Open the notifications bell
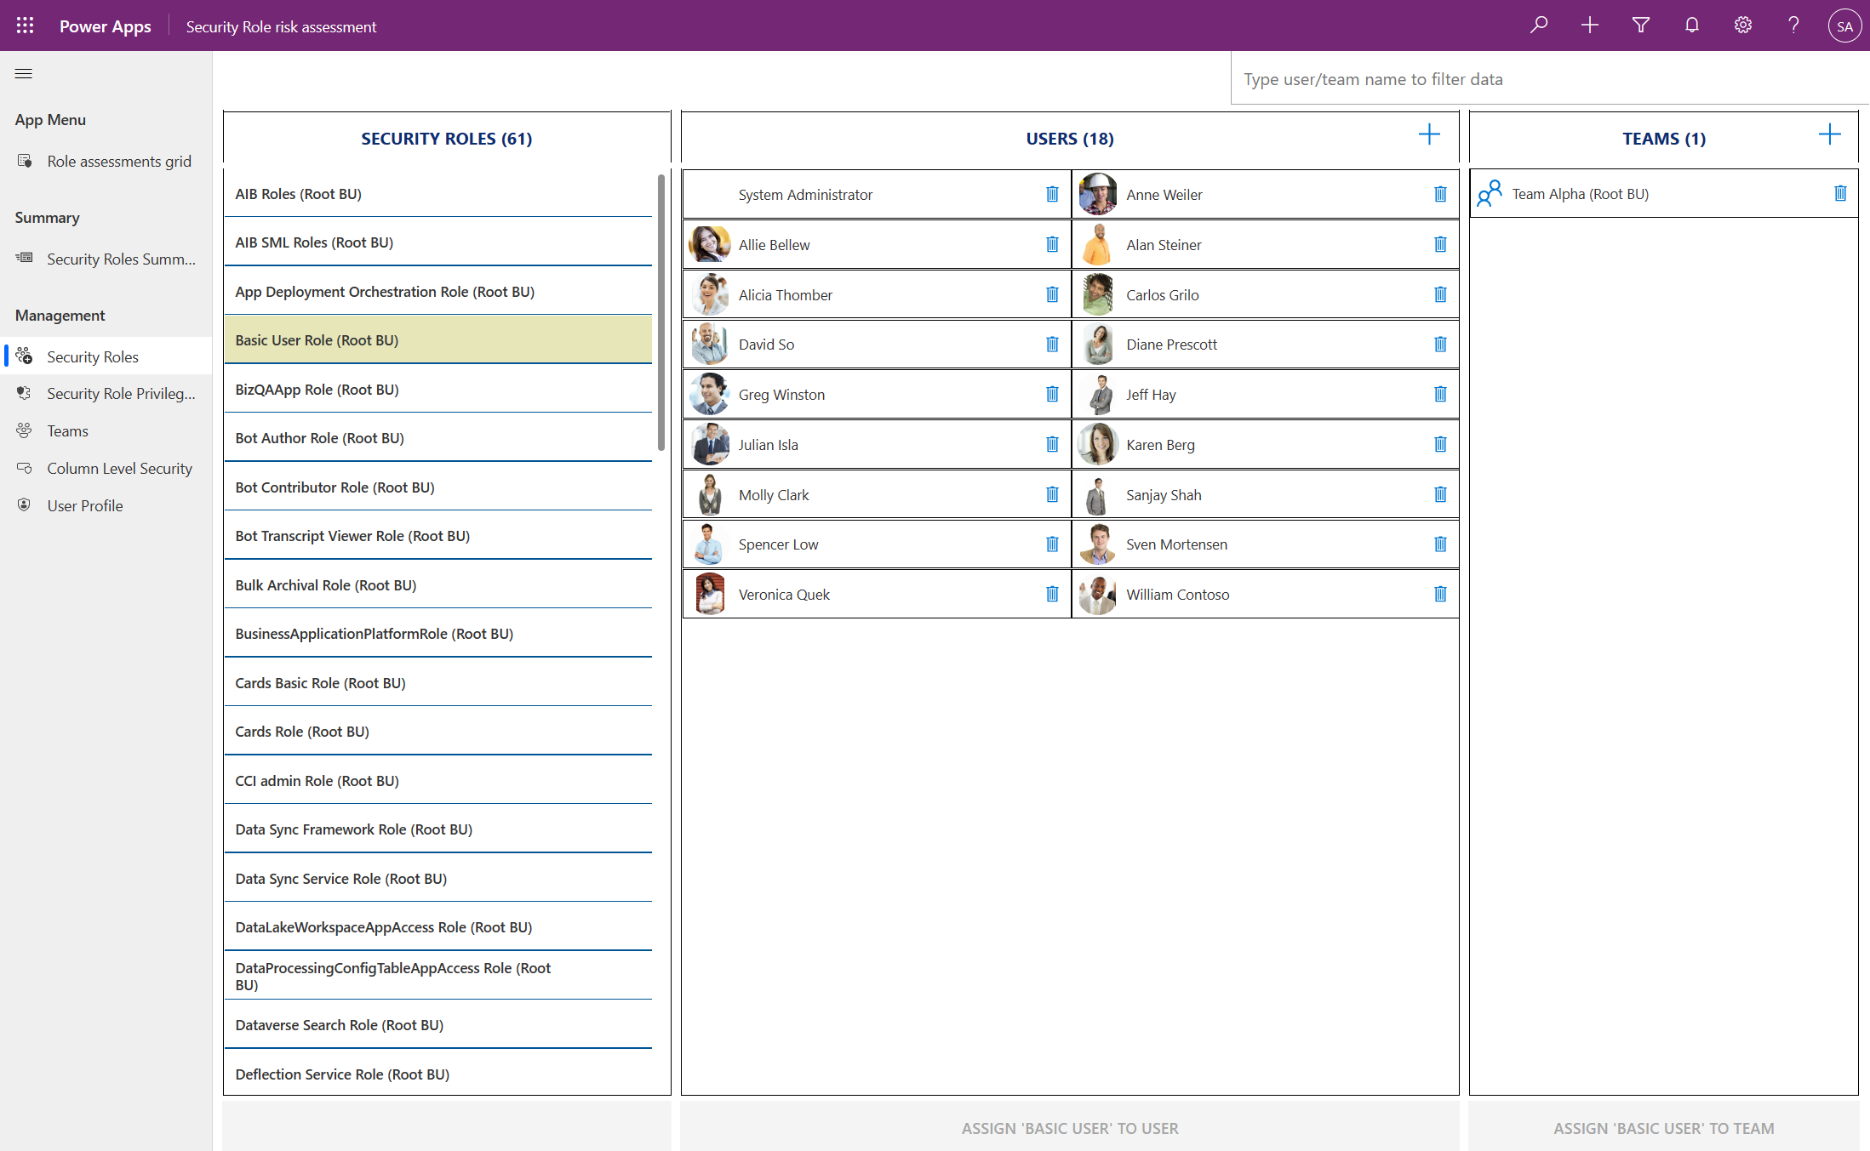1870x1151 pixels. point(1691,26)
